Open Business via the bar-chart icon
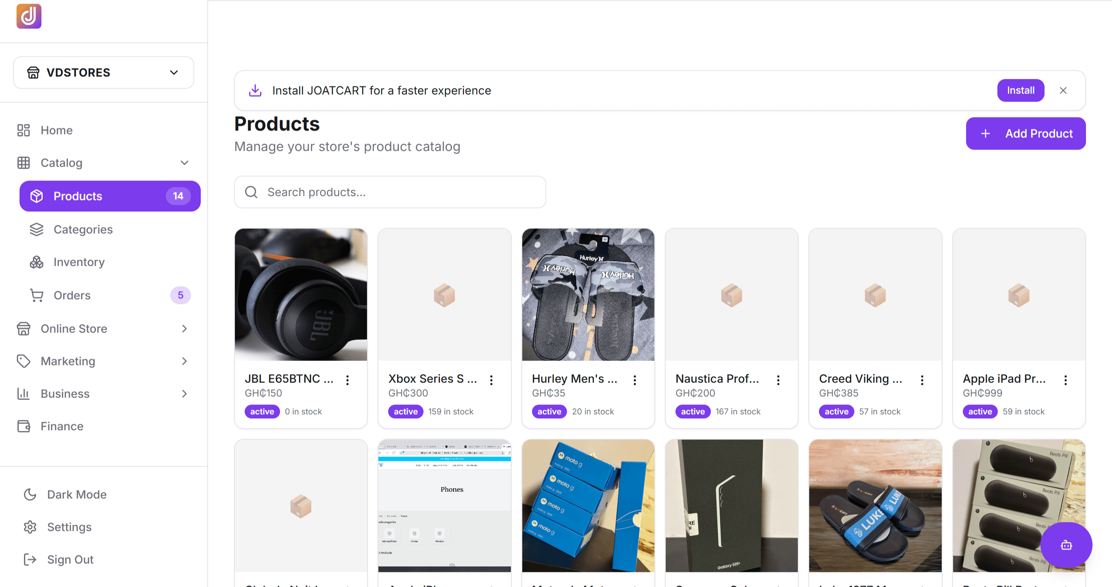Screen dimensions: 1112x587 coord(23,393)
